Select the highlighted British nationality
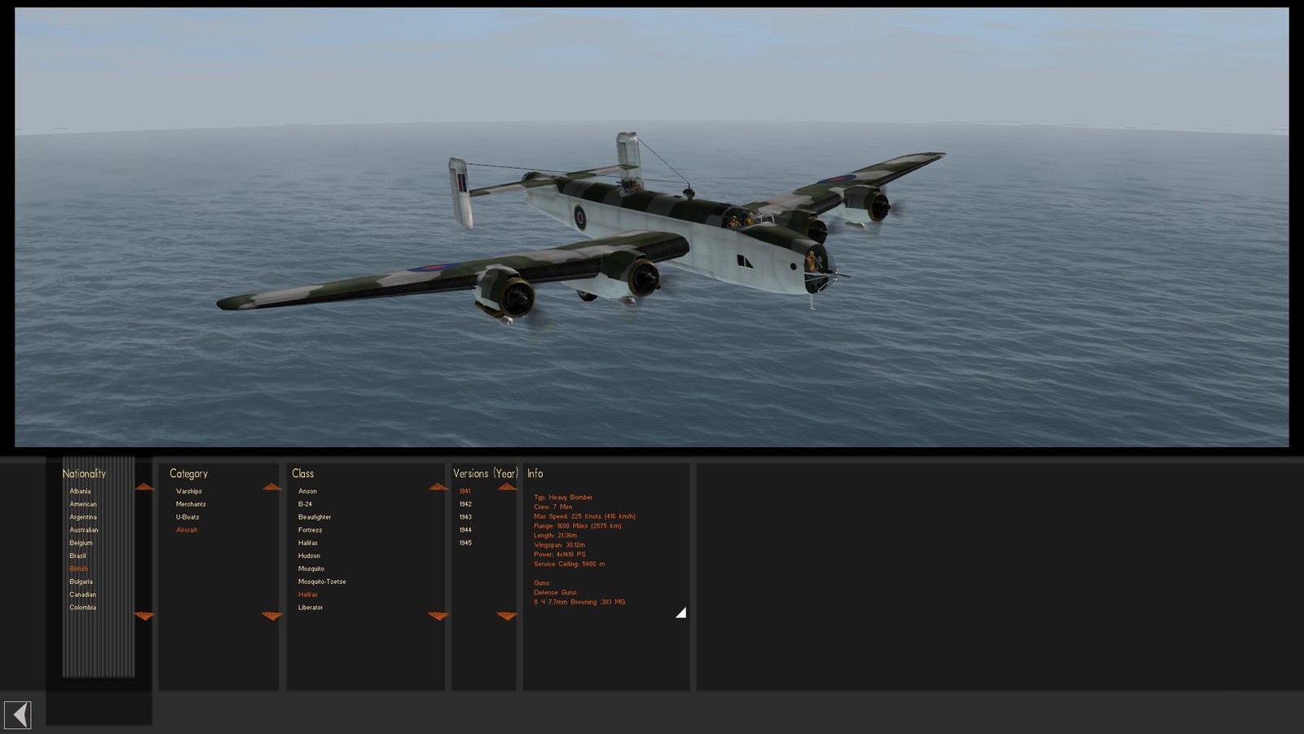Screen dimensions: 1304x734 click(78, 569)
